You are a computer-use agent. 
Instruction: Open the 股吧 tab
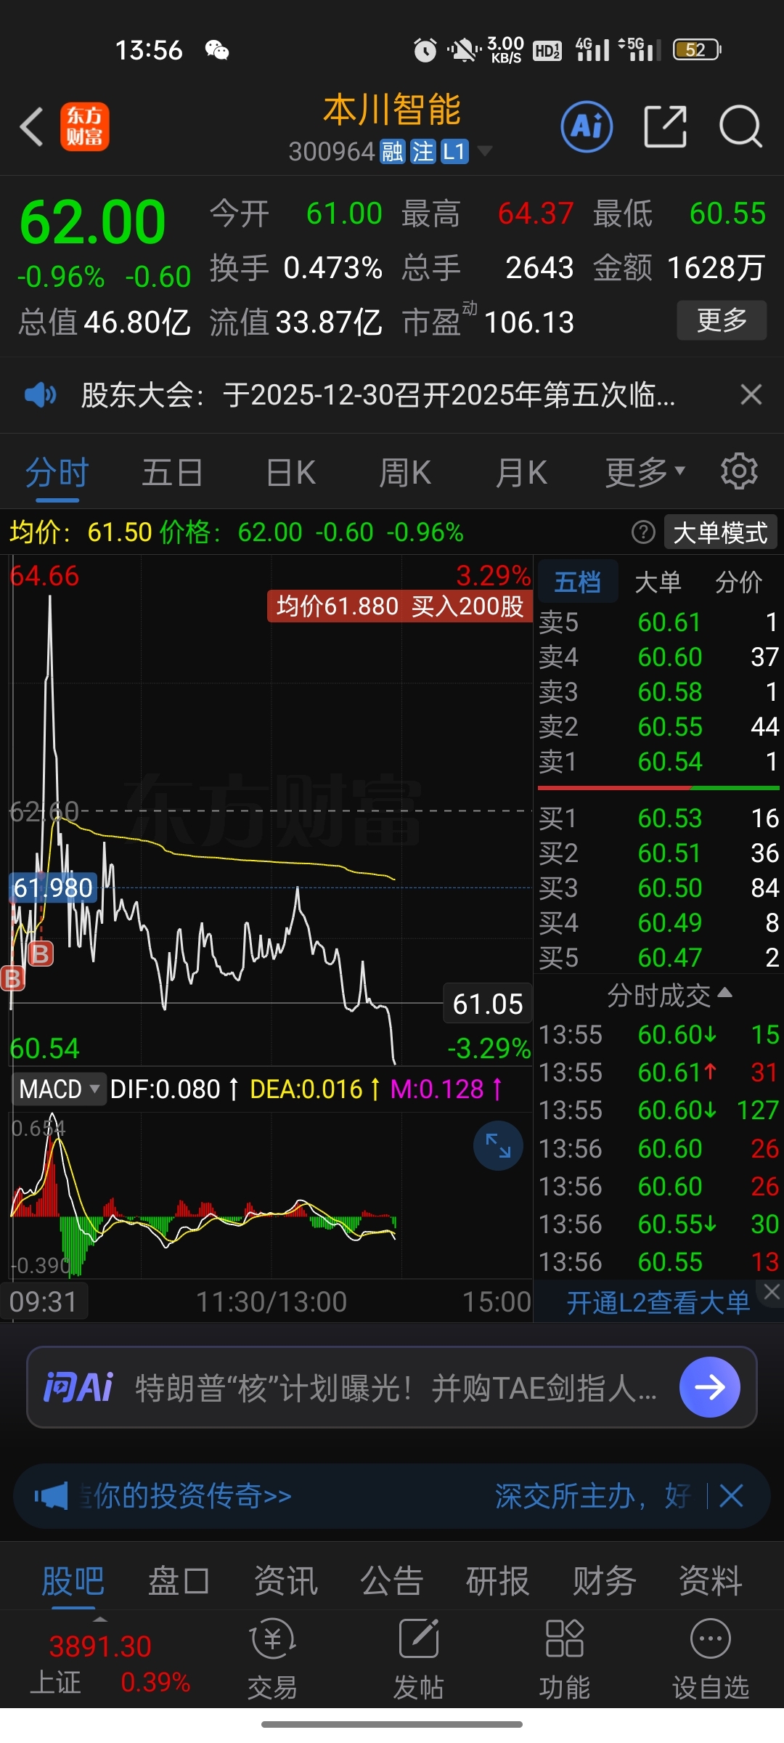click(73, 1580)
